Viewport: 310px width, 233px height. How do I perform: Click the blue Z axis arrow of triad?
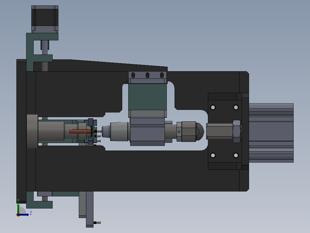[x=24, y=215]
